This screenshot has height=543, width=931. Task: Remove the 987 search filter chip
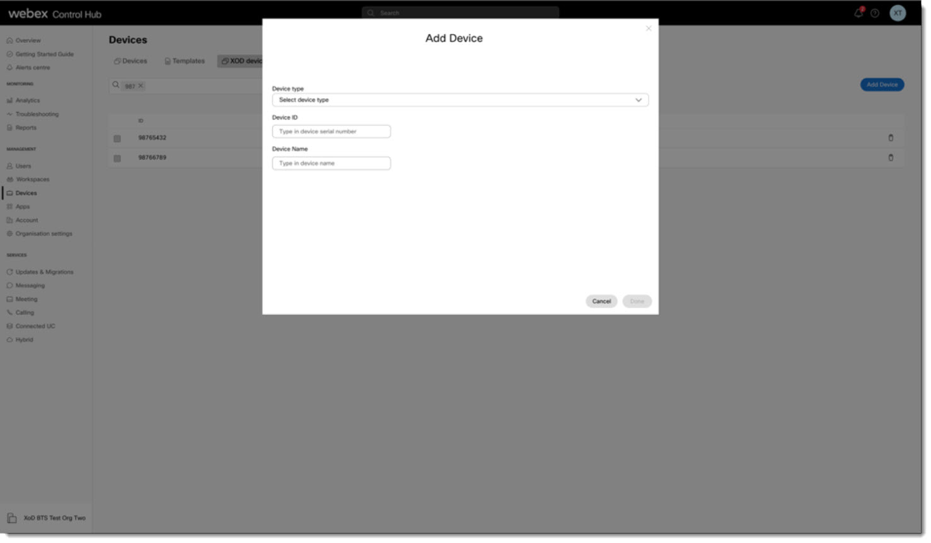coord(141,86)
